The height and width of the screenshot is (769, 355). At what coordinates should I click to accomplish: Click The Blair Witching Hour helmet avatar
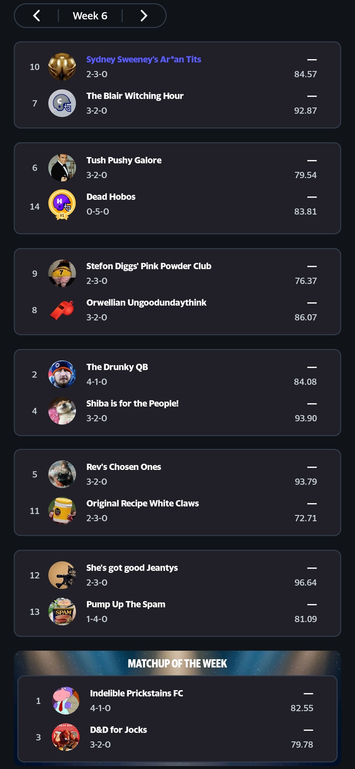(x=62, y=103)
